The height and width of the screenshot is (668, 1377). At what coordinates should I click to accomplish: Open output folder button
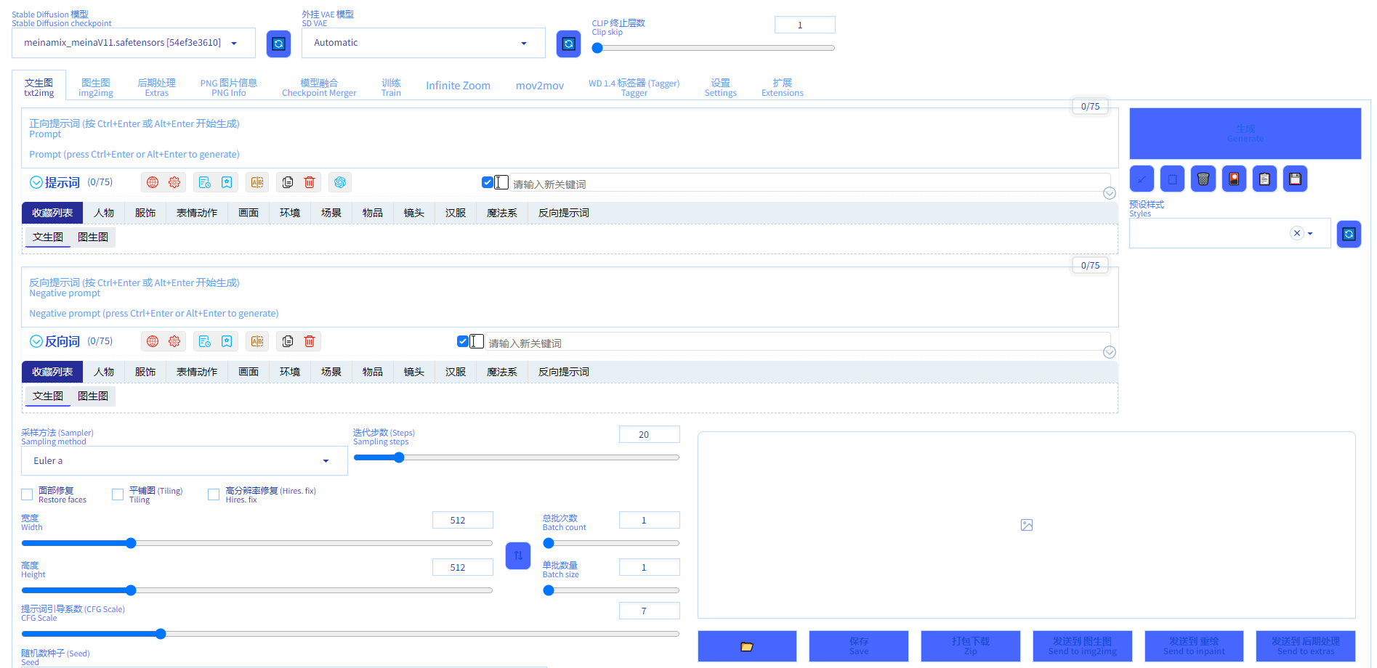[x=747, y=646]
